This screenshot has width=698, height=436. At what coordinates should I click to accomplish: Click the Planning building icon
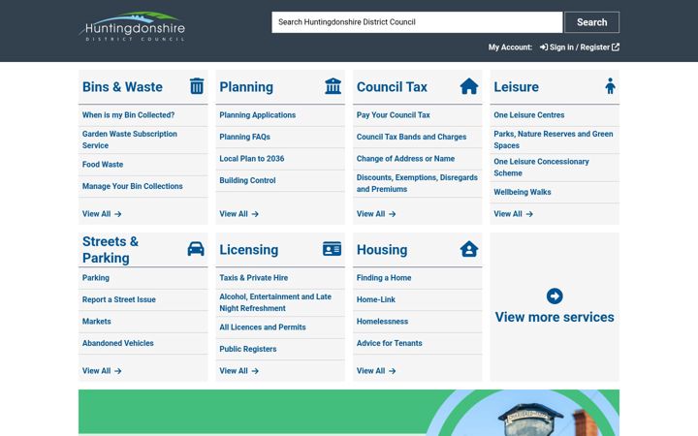[x=333, y=86]
